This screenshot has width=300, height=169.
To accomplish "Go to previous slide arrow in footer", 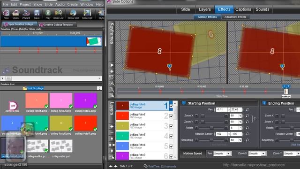I will click(111, 166).
